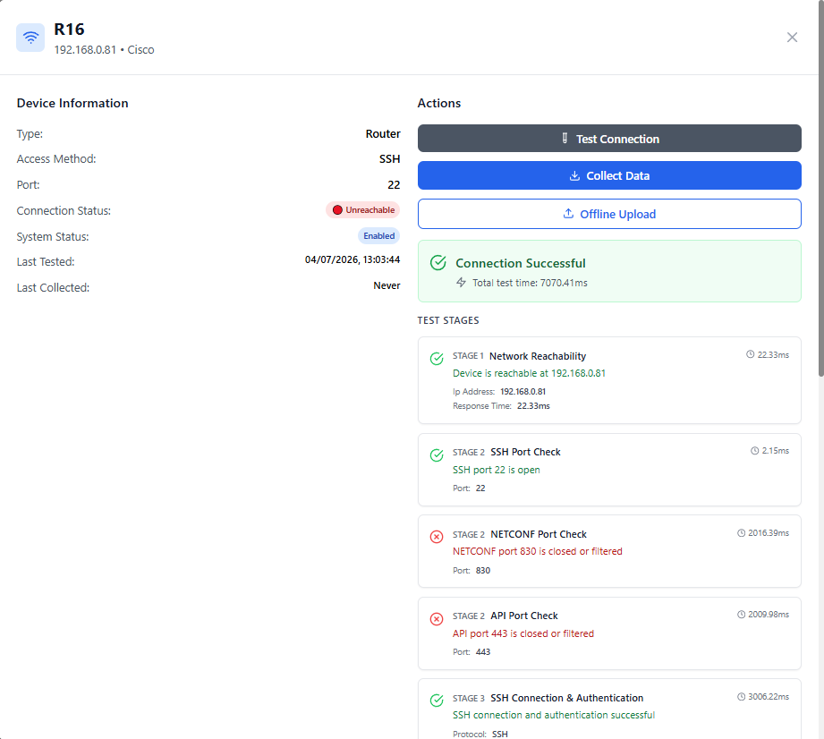The height and width of the screenshot is (739, 824).
Task: Click the lightning icon beside total test time
Action: (461, 282)
